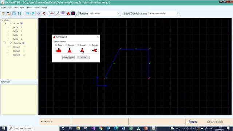Select Element 3 in tree
This screenshot has height=131, width=233.
tap(19, 55)
